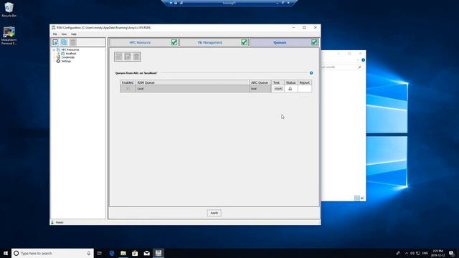Click the help icon in background Explorer window
The height and width of the screenshot is (258, 459).
[x=364, y=60]
